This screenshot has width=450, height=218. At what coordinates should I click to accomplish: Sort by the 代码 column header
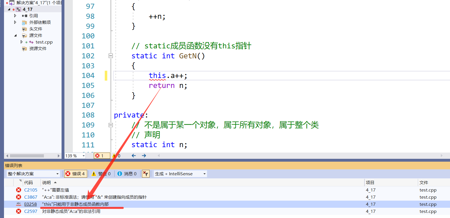[28, 182]
